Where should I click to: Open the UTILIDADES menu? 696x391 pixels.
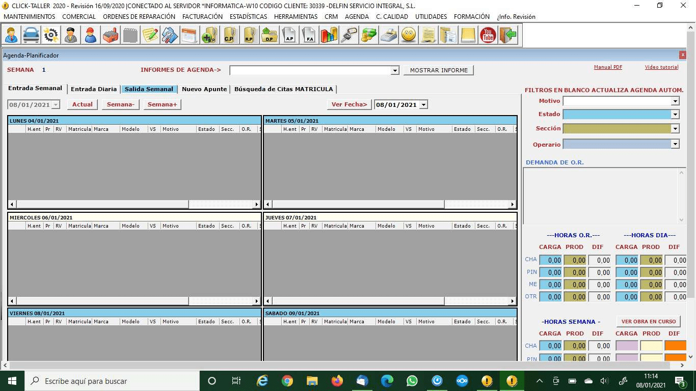(x=431, y=17)
